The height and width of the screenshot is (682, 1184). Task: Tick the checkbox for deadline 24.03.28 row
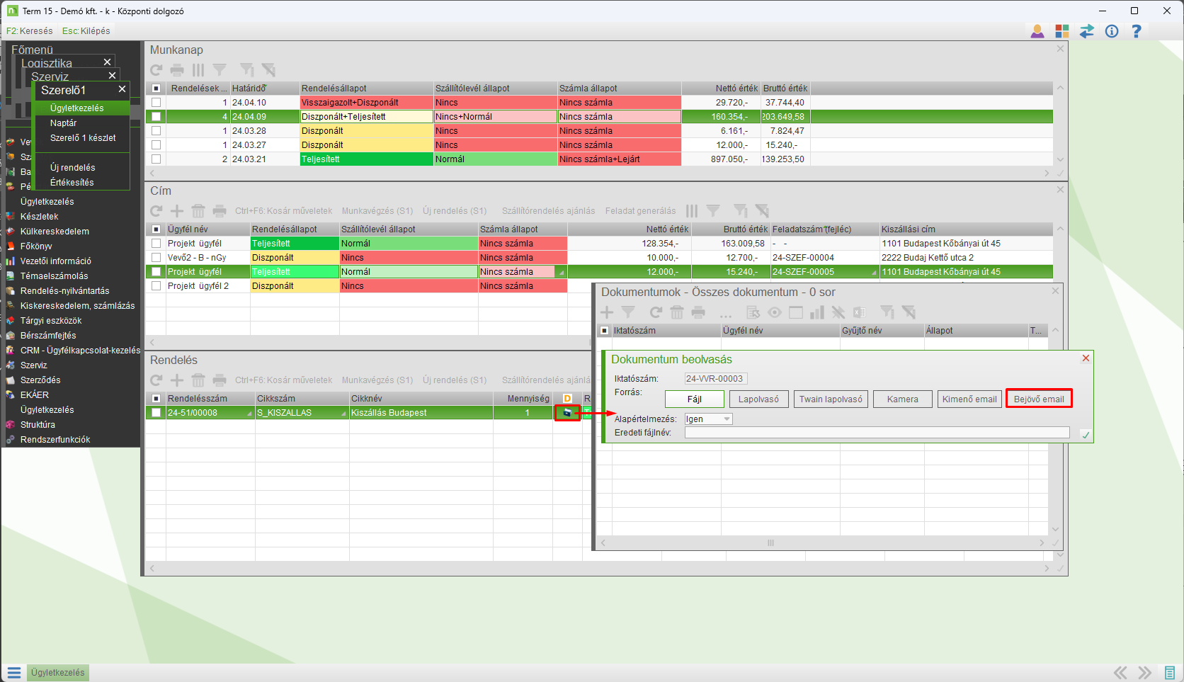tap(156, 131)
